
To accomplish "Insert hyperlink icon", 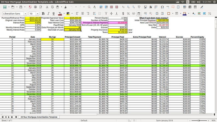I will click(168, 7).
